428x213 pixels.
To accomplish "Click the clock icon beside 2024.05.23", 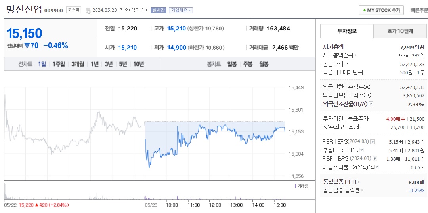I will click(x=88, y=11).
